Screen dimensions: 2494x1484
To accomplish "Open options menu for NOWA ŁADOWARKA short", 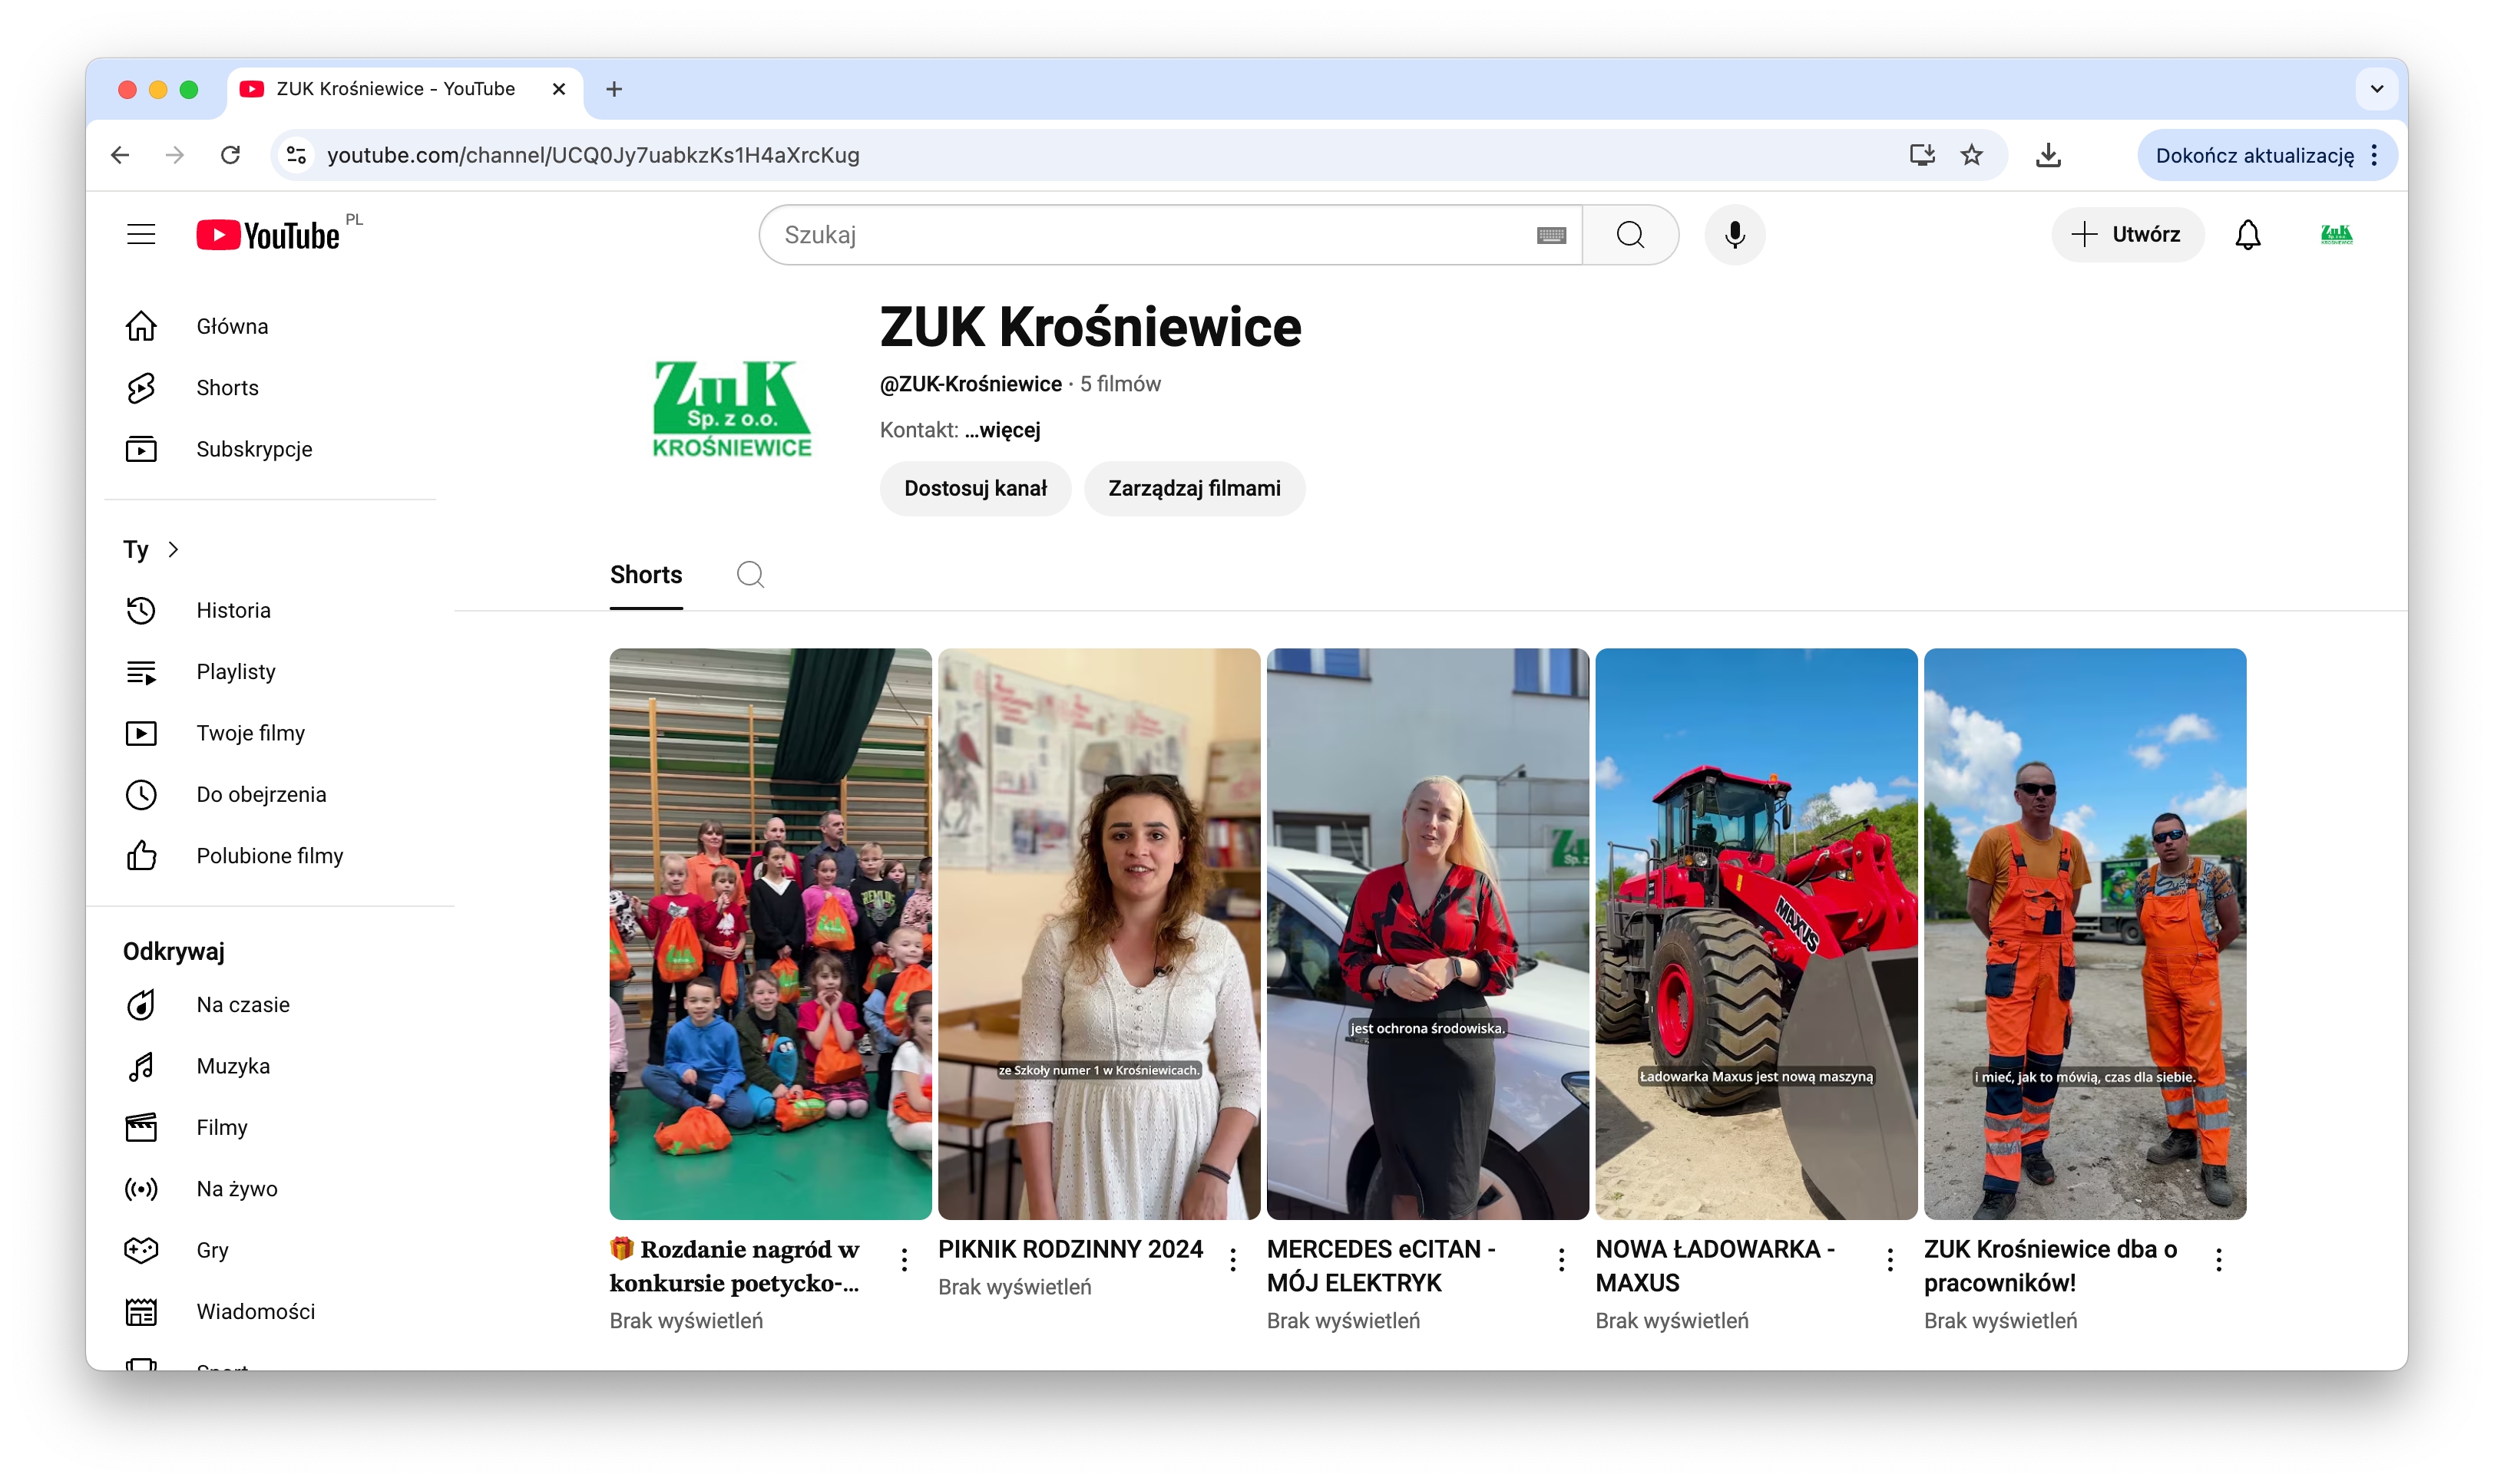I will (1890, 1260).
